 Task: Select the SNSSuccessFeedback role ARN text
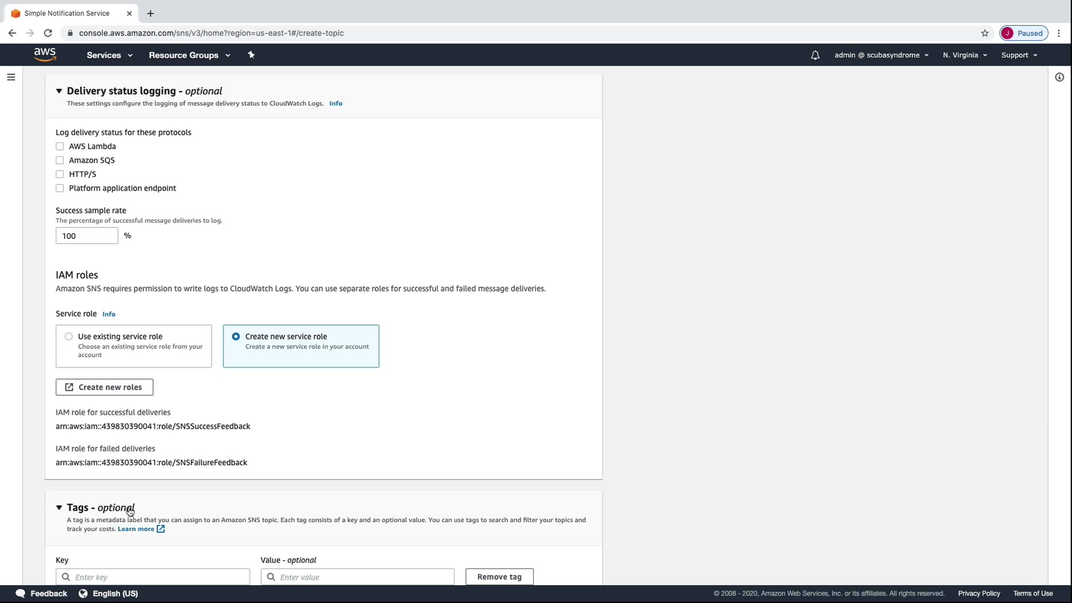coord(153,426)
